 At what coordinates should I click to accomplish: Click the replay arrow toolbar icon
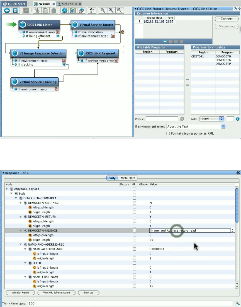(x=81, y=10)
